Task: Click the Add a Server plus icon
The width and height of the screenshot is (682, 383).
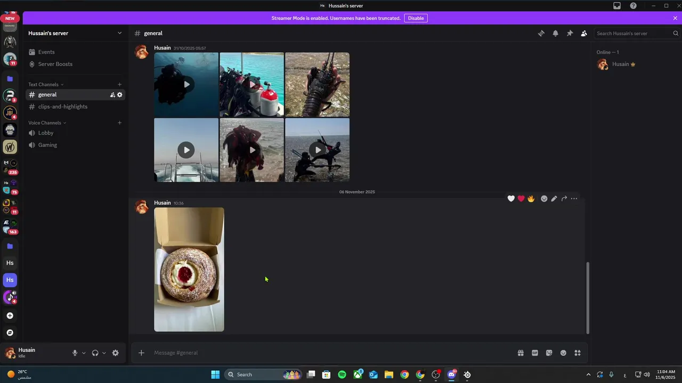Action: [10, 315]
